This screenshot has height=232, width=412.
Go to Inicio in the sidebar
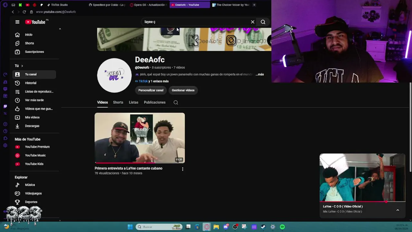pos(34,34)
